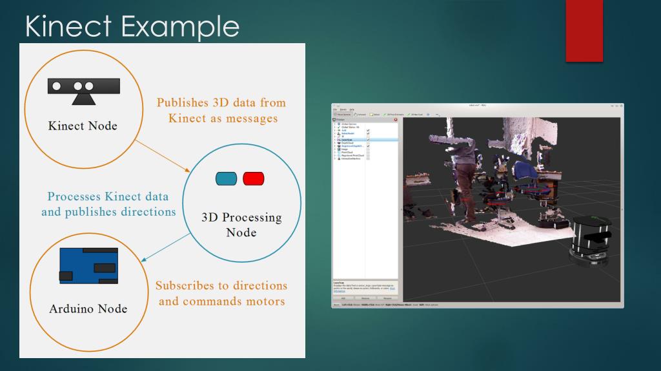Expand the Global Status tree row
The width and height of the screenshot is (661, 371).
[x=335, y=127]
